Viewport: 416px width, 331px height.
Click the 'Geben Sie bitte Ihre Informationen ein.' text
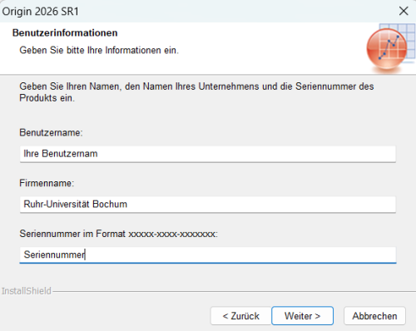click(x=99, y=50)
